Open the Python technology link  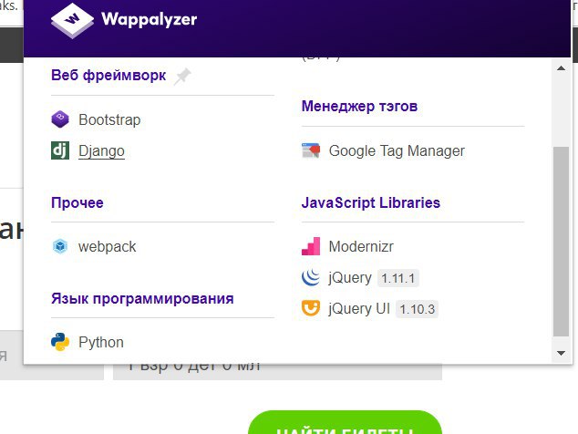tap(101, 343)
